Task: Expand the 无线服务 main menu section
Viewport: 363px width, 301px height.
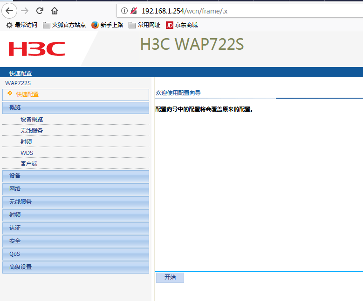Action: (75, 202)
